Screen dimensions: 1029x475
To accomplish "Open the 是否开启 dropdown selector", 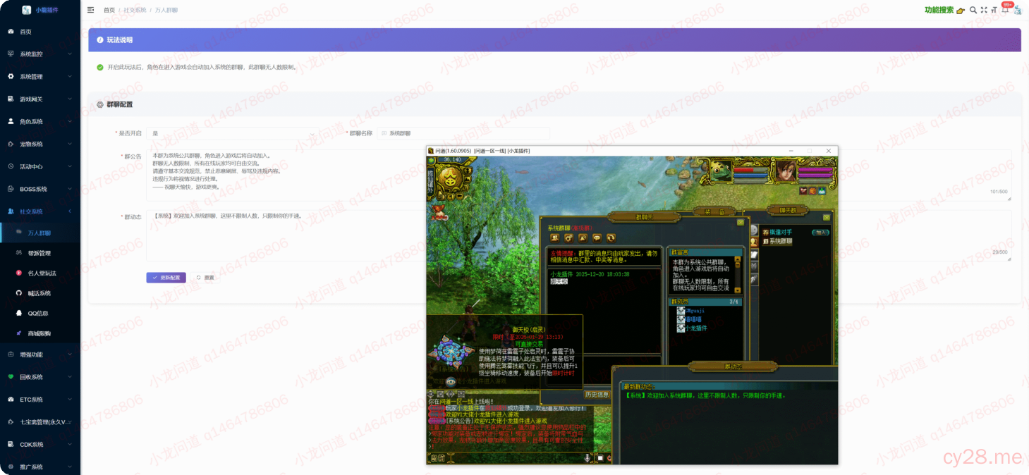I will point(233,133).
